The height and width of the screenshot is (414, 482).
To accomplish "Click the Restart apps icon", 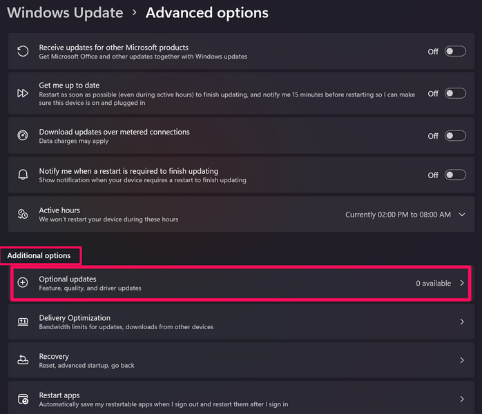I will tap(23, 400).
